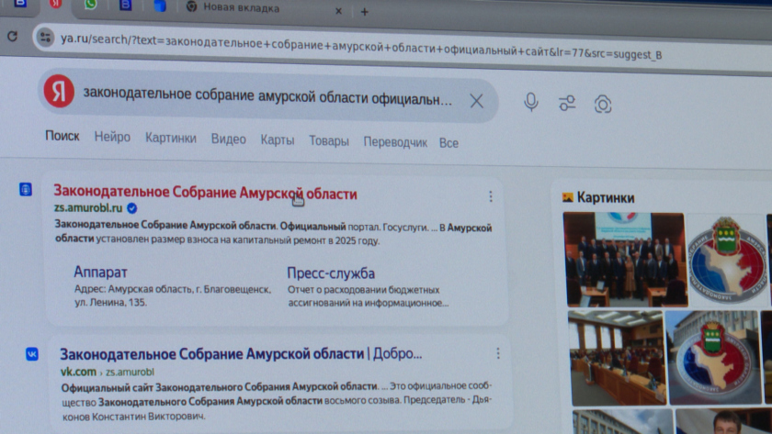Image resolution: width=772 pixels, height=434 pixels.
Task: Switch to the Yandex pinned tab
Action: coord(55,4)
